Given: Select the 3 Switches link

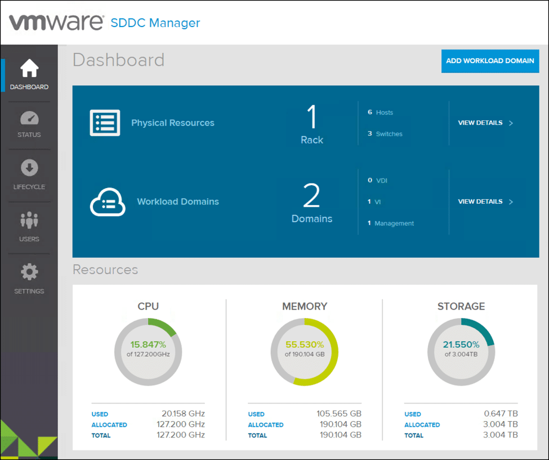Looking at the screenshot, I should tap(385, 134).
